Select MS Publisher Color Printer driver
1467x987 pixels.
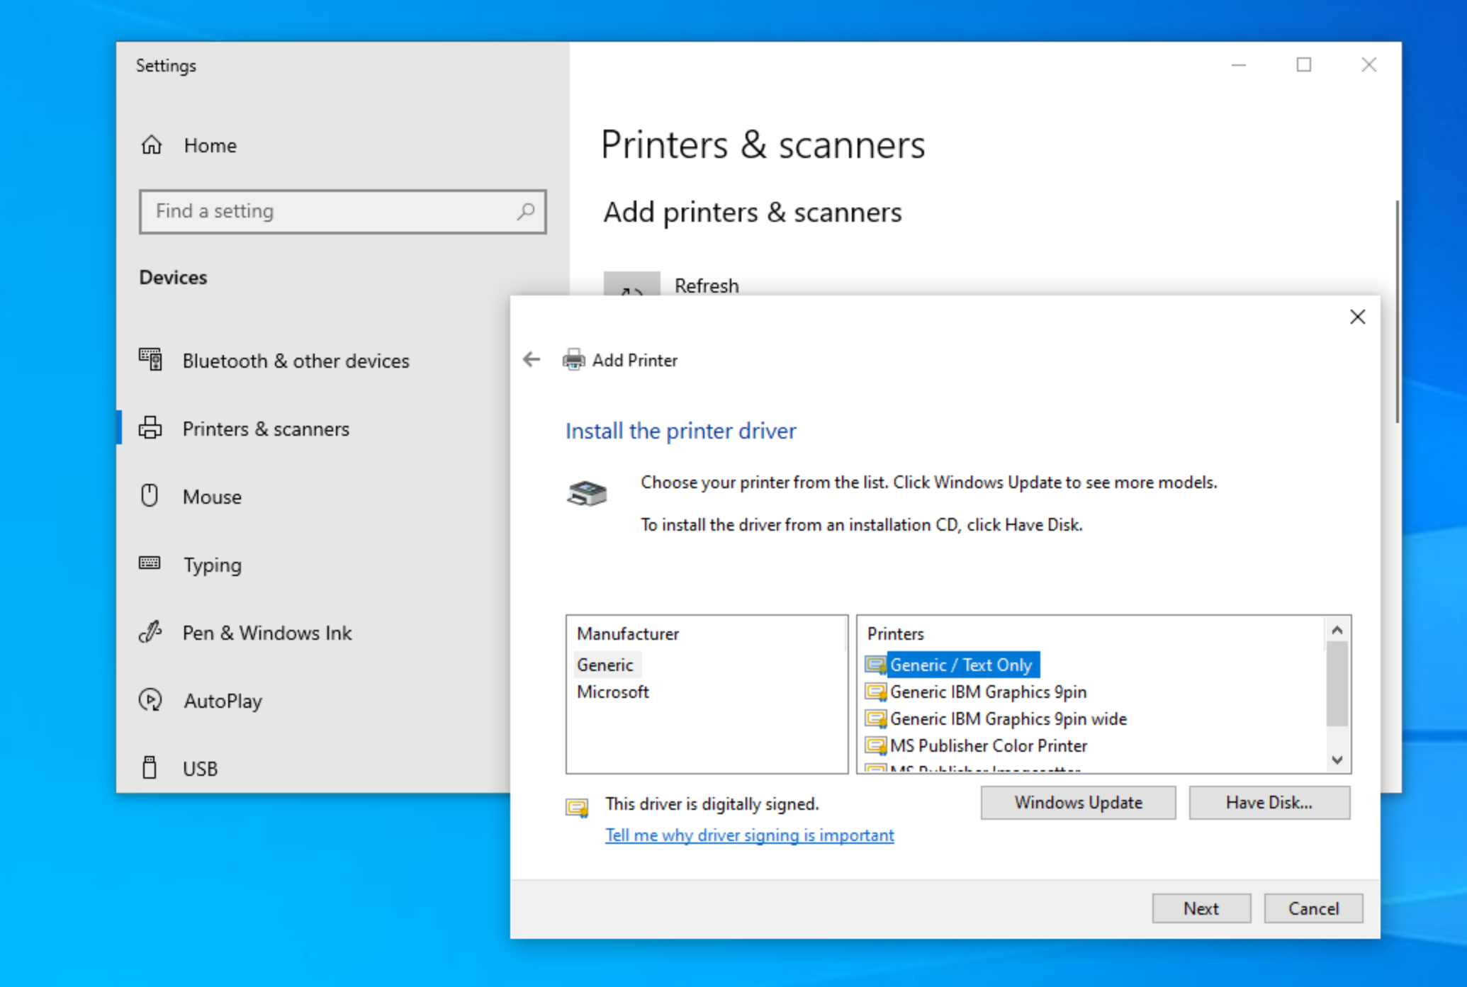(x=988, y=745)
